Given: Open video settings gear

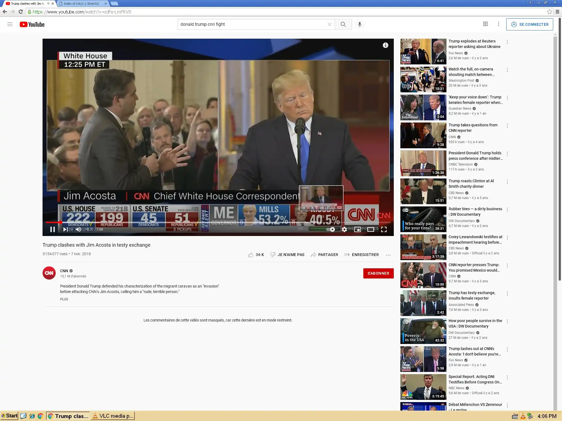Looking at the screenshot, I should [x=344, y=229].
